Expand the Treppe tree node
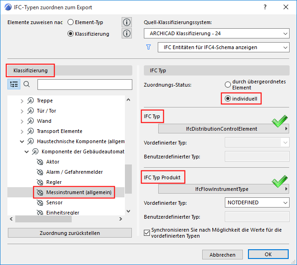Viewport: 297px width, 265px height. click(22, 101)
